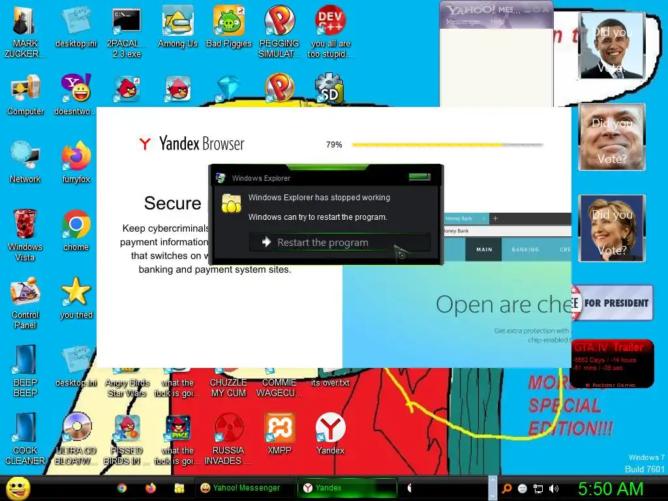Click the Hillary 'Did you Vote?' gadget
Image resolution: width=668 pixels, height=501 pixels.
point(612,228)
